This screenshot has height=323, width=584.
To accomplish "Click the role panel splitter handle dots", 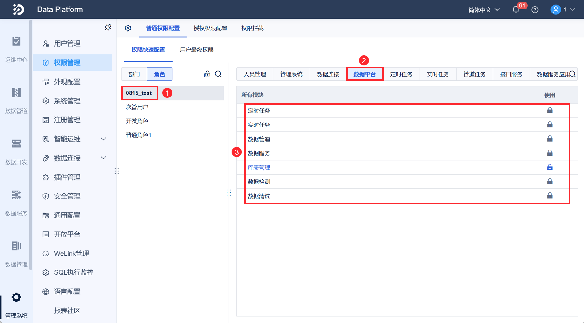I will point(228,192).
